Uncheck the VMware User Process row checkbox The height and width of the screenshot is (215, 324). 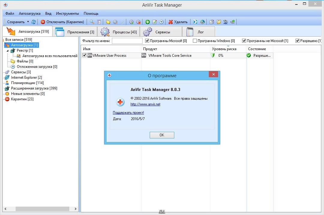click(84, 55)
